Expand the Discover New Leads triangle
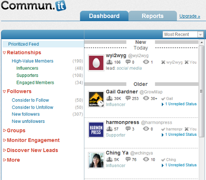The width and height of the screenshot is (206, 180). (x=4, y=150)
